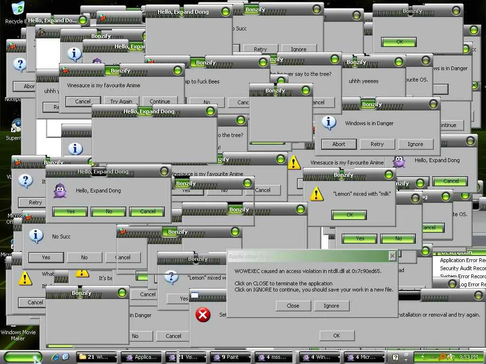Select the "Applica..." taskbar button
Screen dimensions: 486x364
pyautogui.click(x=141, y=357)
